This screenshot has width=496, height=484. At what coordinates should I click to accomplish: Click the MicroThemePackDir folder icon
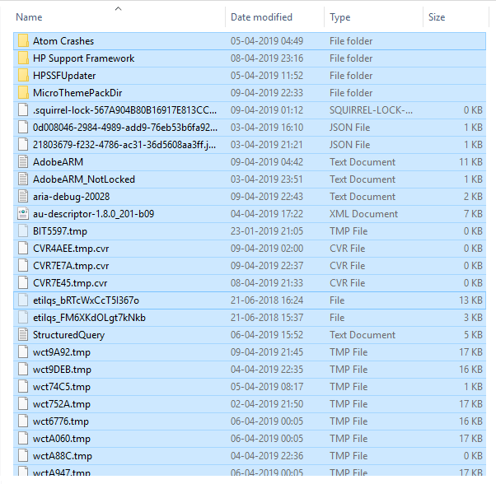(x=23, y=92)
